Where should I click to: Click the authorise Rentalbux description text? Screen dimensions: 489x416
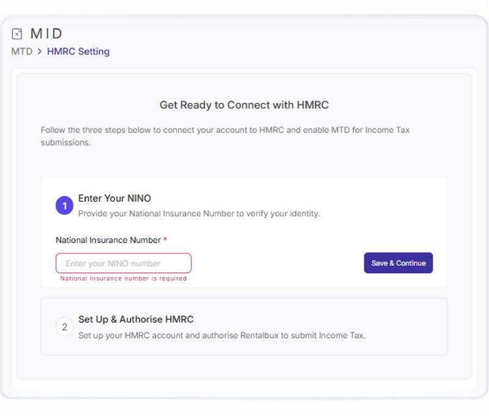[221, 335]
